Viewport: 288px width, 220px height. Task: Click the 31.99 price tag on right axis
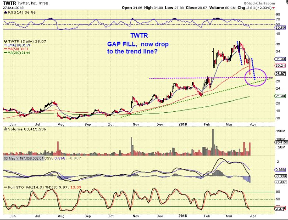[280, 59]
